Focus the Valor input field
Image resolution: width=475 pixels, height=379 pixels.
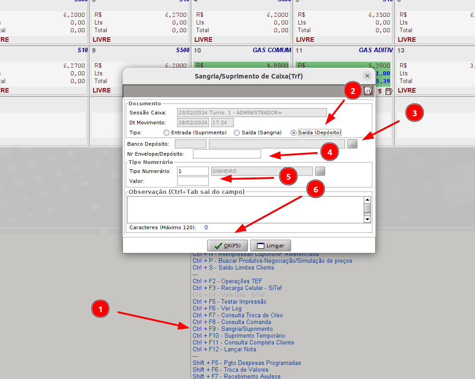pos(193,181)
